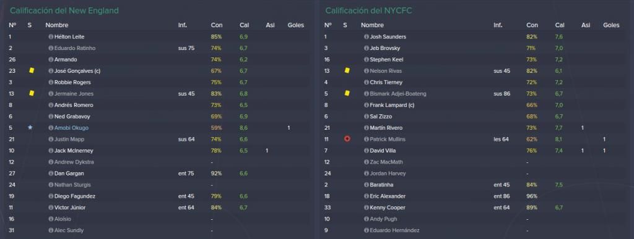
Task: Sort NYCFC table by Goles column
Action: [x=611, y=25]
